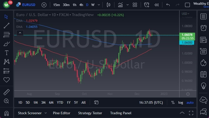Open the USD currency dropdown
Image resolution: width=209 pixels, height=118 pixels.
[x=185, y=14]
